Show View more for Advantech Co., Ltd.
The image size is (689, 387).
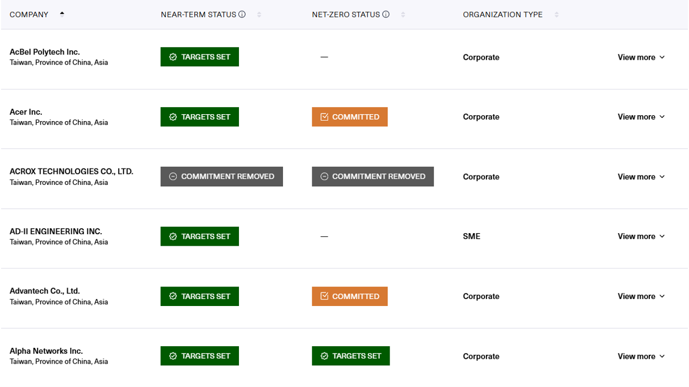pos(641,296)
